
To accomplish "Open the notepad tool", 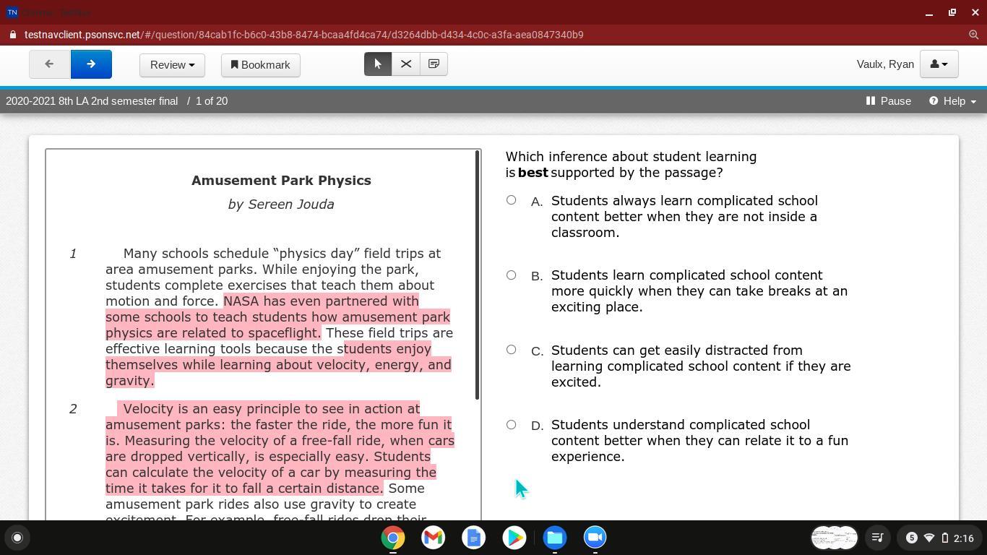I will tap(434, 64).
